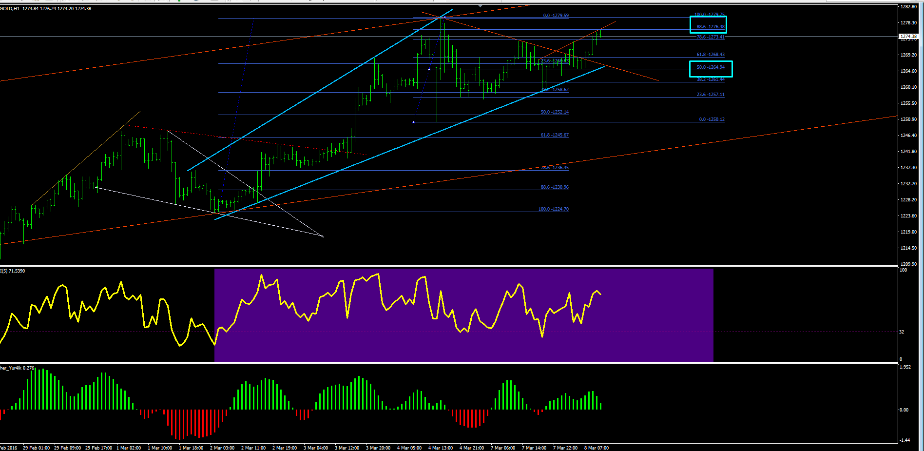Select the 88.6 -1230.96 Fibonacci label
924x451 pixels.
pyautogui.click(x=555, y=187)
